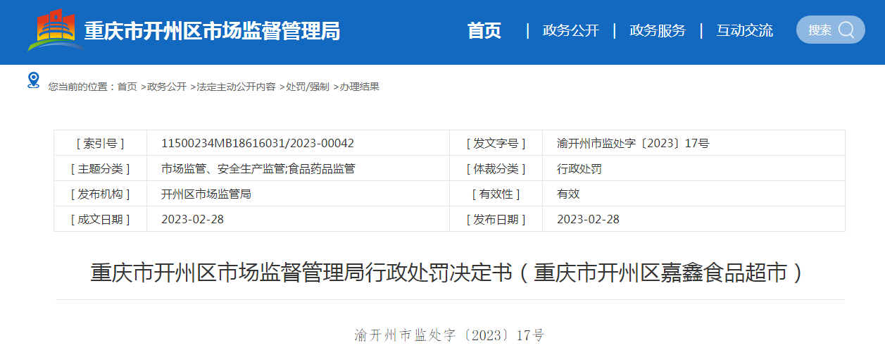Click the [ 成文日期 ] label cell

point(101,219)
